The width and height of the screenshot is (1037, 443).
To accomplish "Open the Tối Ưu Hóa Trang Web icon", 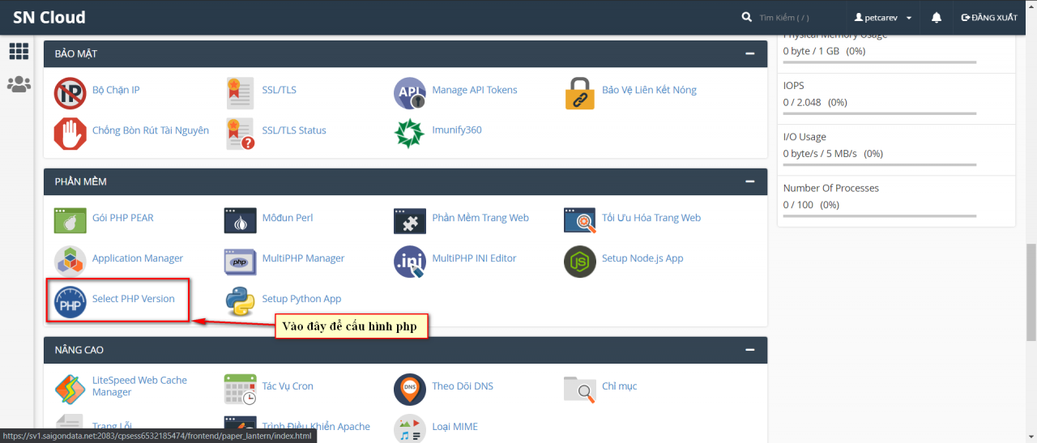I will pos(580,220).
